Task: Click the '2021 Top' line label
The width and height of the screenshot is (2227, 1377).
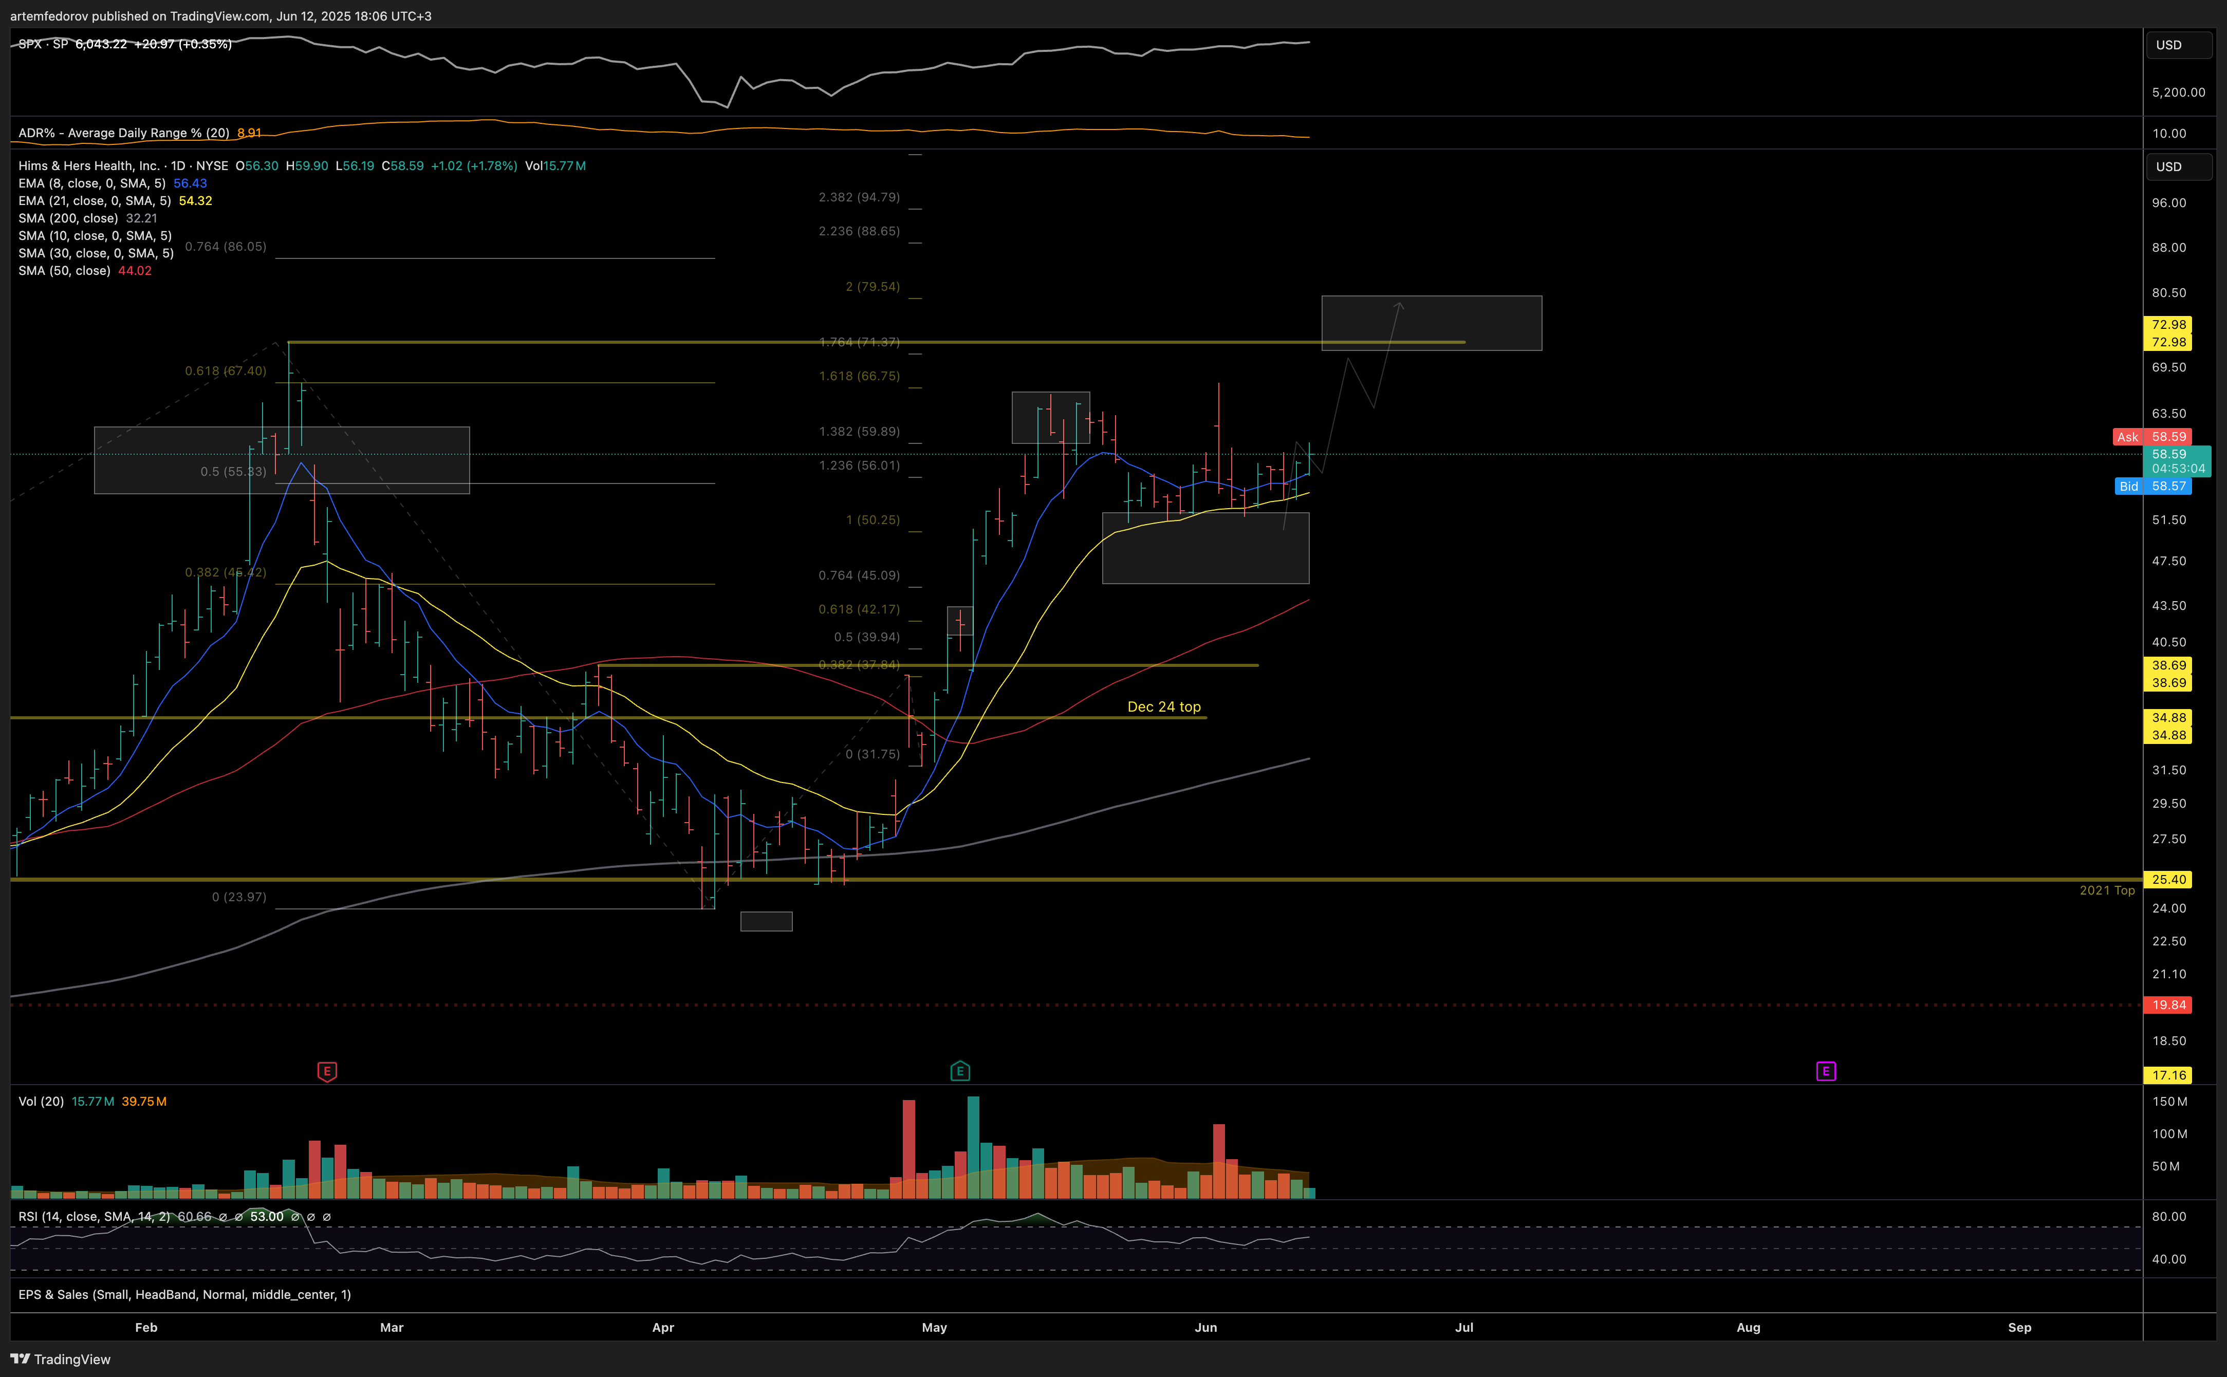Action: coord(2107,890)
